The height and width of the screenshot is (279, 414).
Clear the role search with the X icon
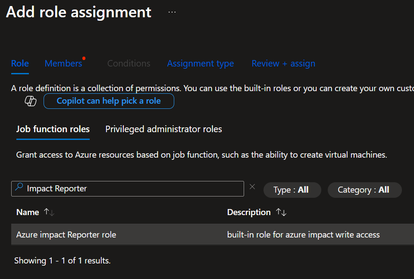point(252,187)
